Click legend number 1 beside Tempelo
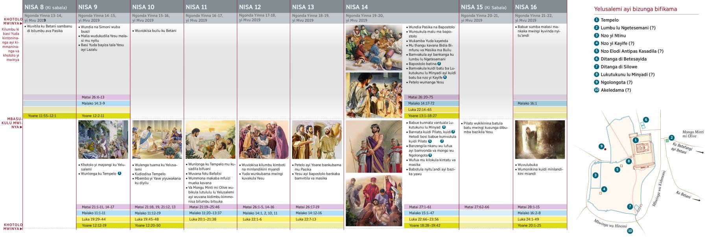The image size is (708, 237). click(597, 20)
